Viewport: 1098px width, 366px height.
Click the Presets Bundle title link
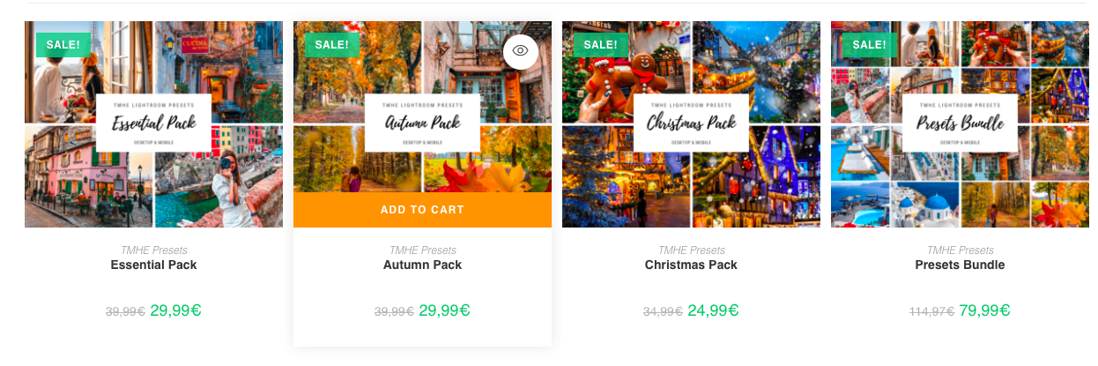click(960, 265)
